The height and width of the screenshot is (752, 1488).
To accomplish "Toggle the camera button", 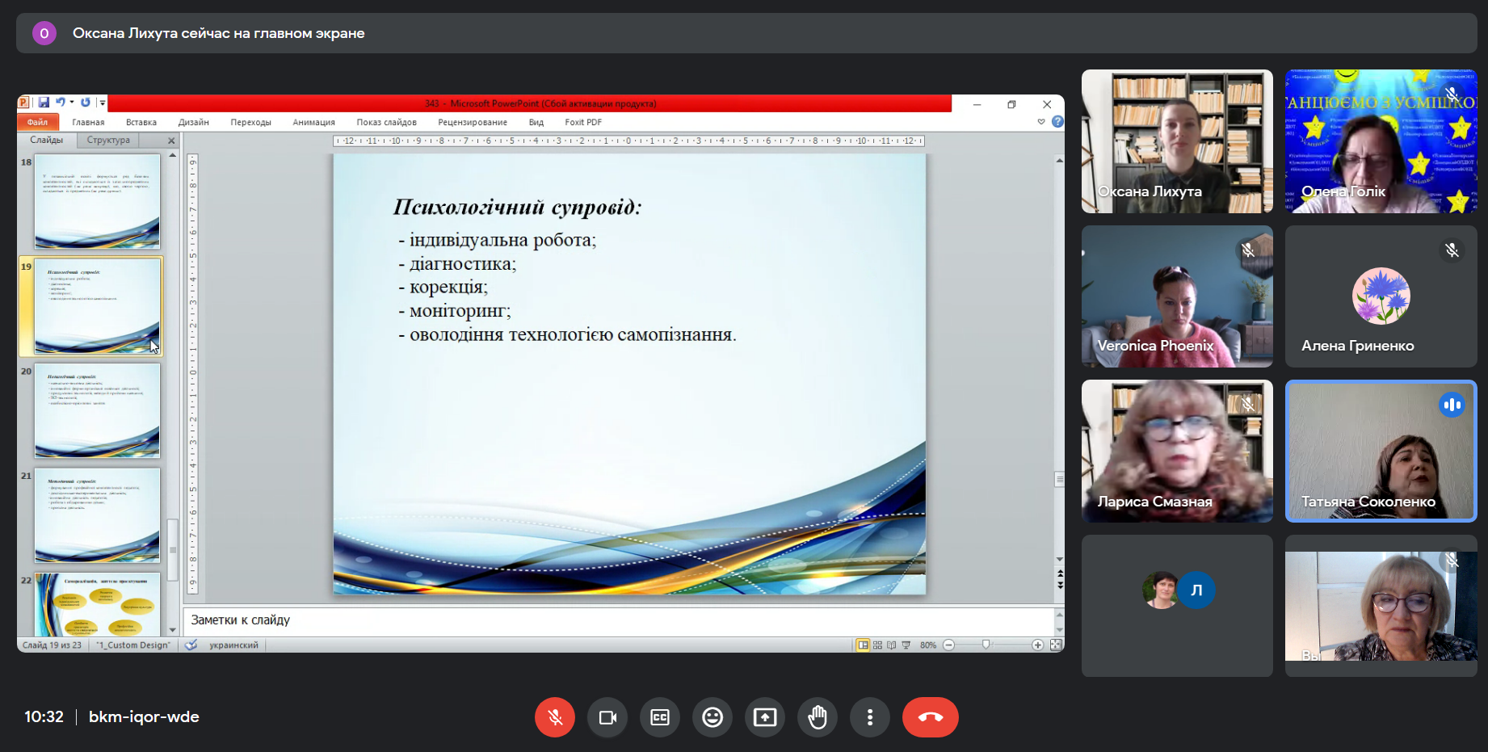I will click(607, 717).
